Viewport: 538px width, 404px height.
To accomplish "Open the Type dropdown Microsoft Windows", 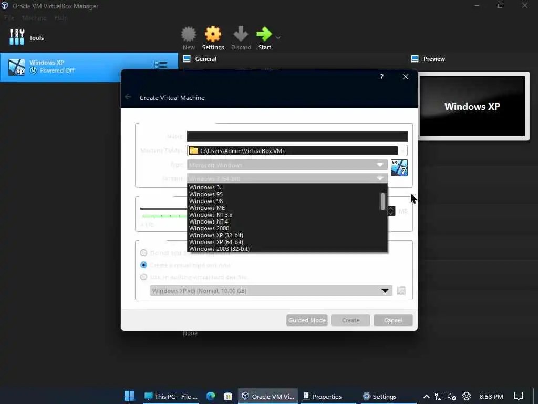I will (x=287, y=165).
